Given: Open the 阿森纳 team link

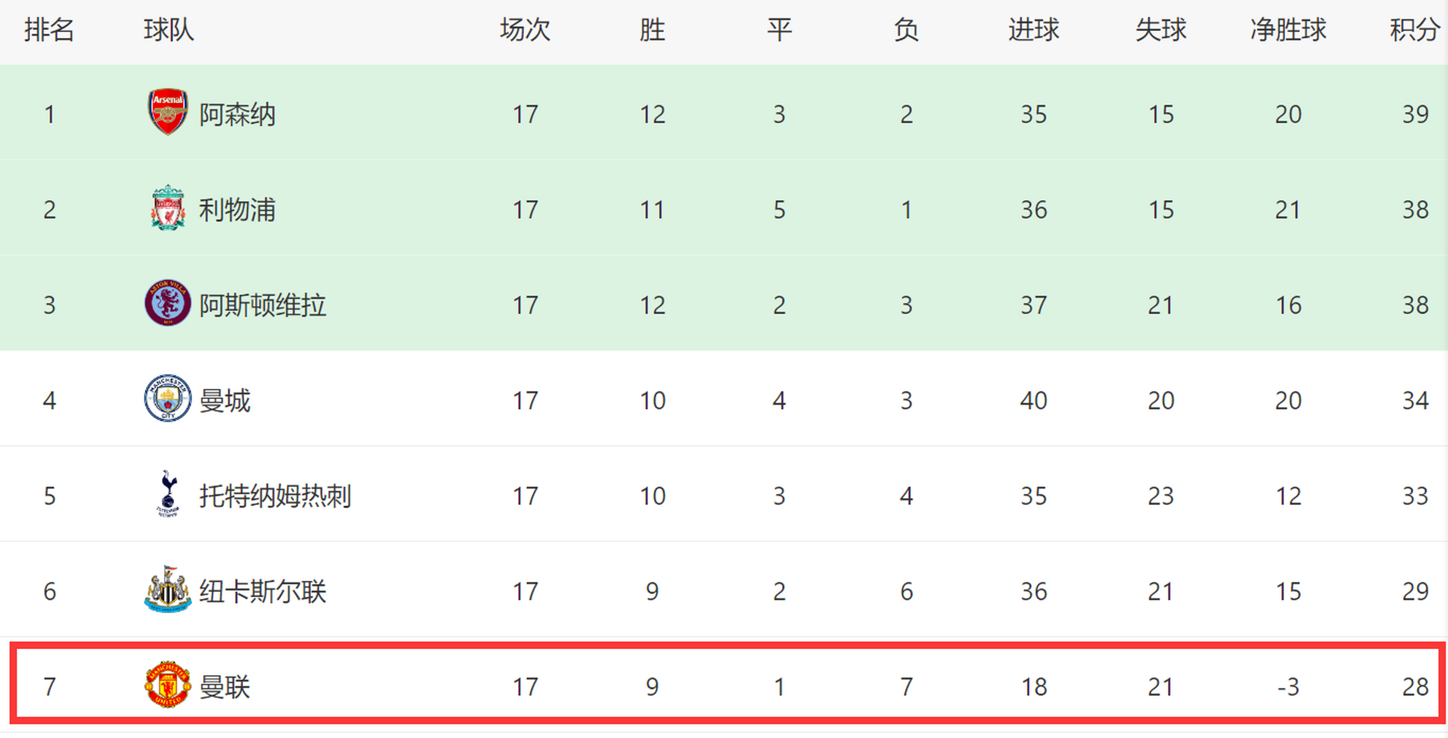Looking at the screenshot, I should [237, 114].
